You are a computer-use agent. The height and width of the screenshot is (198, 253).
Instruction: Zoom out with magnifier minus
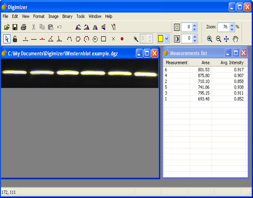(x=218, y=39)
